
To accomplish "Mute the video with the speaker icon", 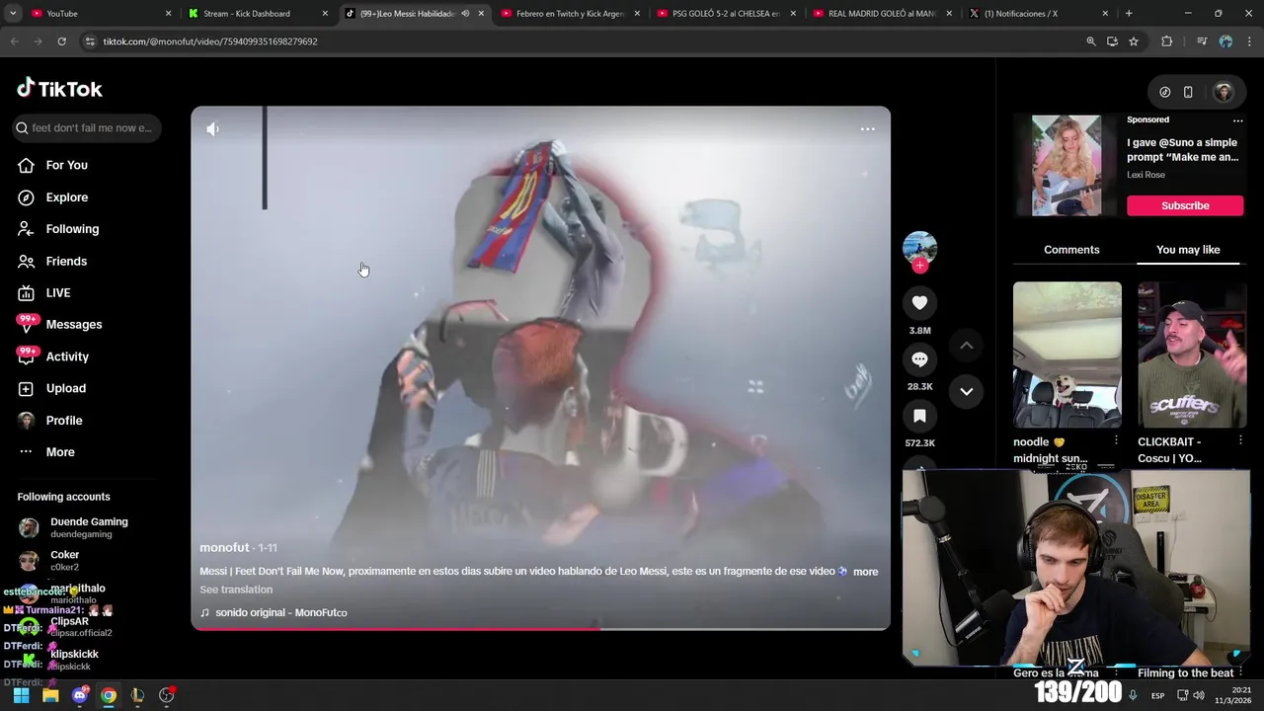I will point(212,129).
